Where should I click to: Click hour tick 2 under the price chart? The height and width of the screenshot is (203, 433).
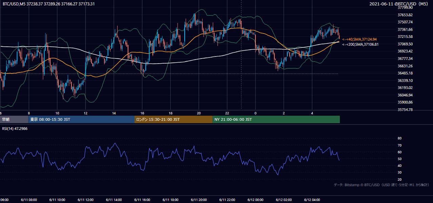(284, 113)
